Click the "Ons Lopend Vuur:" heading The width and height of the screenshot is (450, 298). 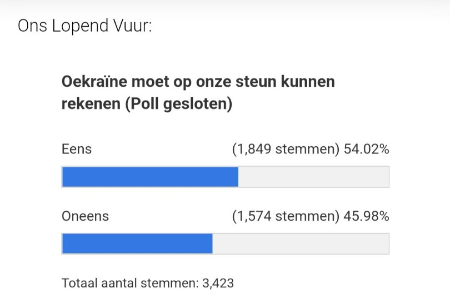(84, 26)
